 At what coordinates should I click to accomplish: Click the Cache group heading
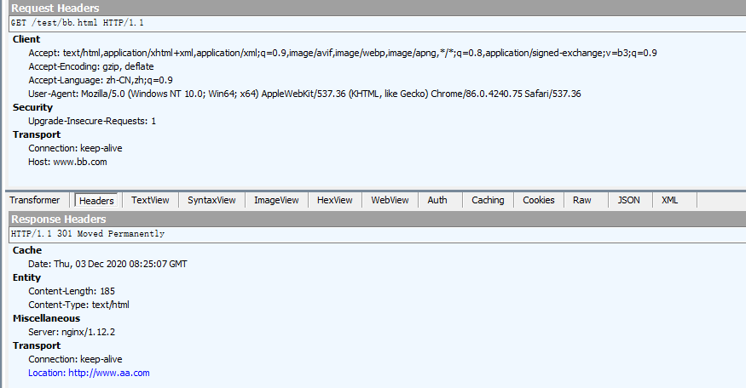[27, 250]
